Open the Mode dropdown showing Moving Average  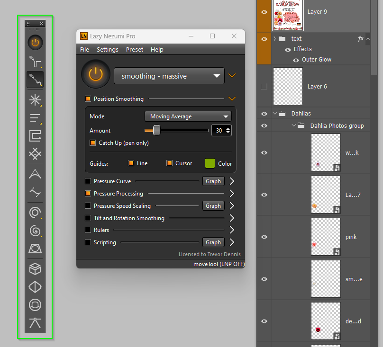[188, 116]
